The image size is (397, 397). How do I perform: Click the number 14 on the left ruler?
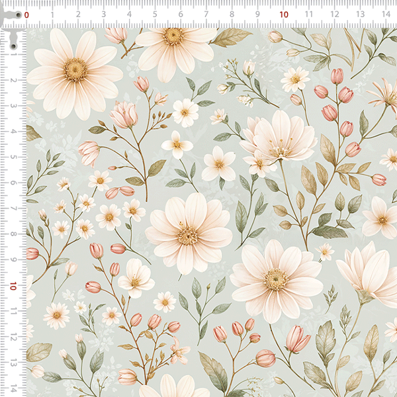[13, 388]
